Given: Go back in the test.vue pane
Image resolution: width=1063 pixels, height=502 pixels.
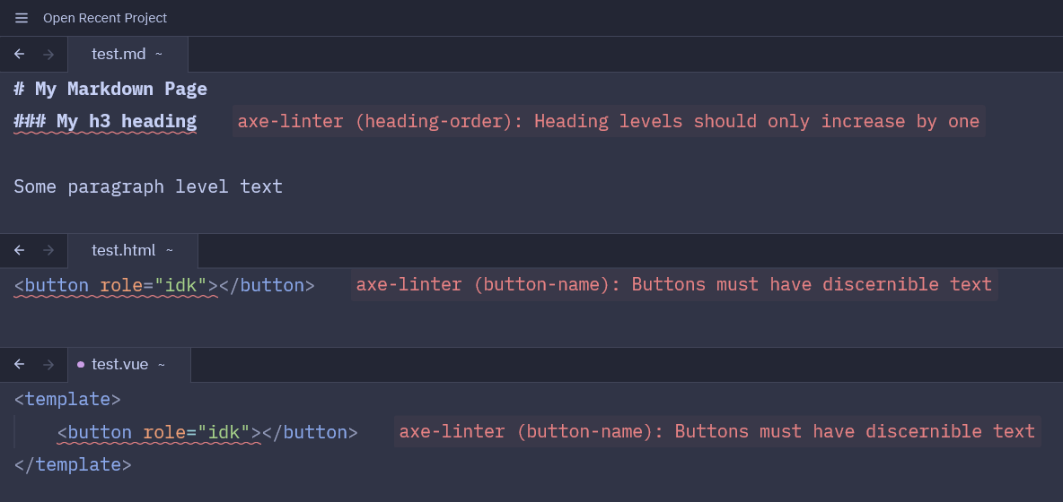Looking at the screenshot, I should [19, 364].
